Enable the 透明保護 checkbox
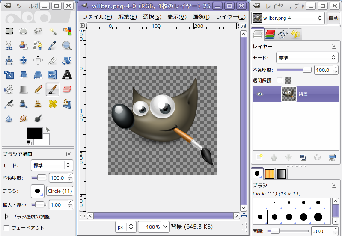 [x=280, y=80]
